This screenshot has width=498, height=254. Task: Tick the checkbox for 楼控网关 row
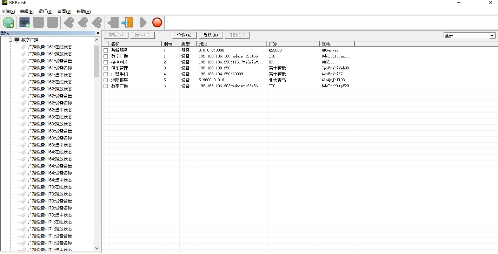click(106, 62)
